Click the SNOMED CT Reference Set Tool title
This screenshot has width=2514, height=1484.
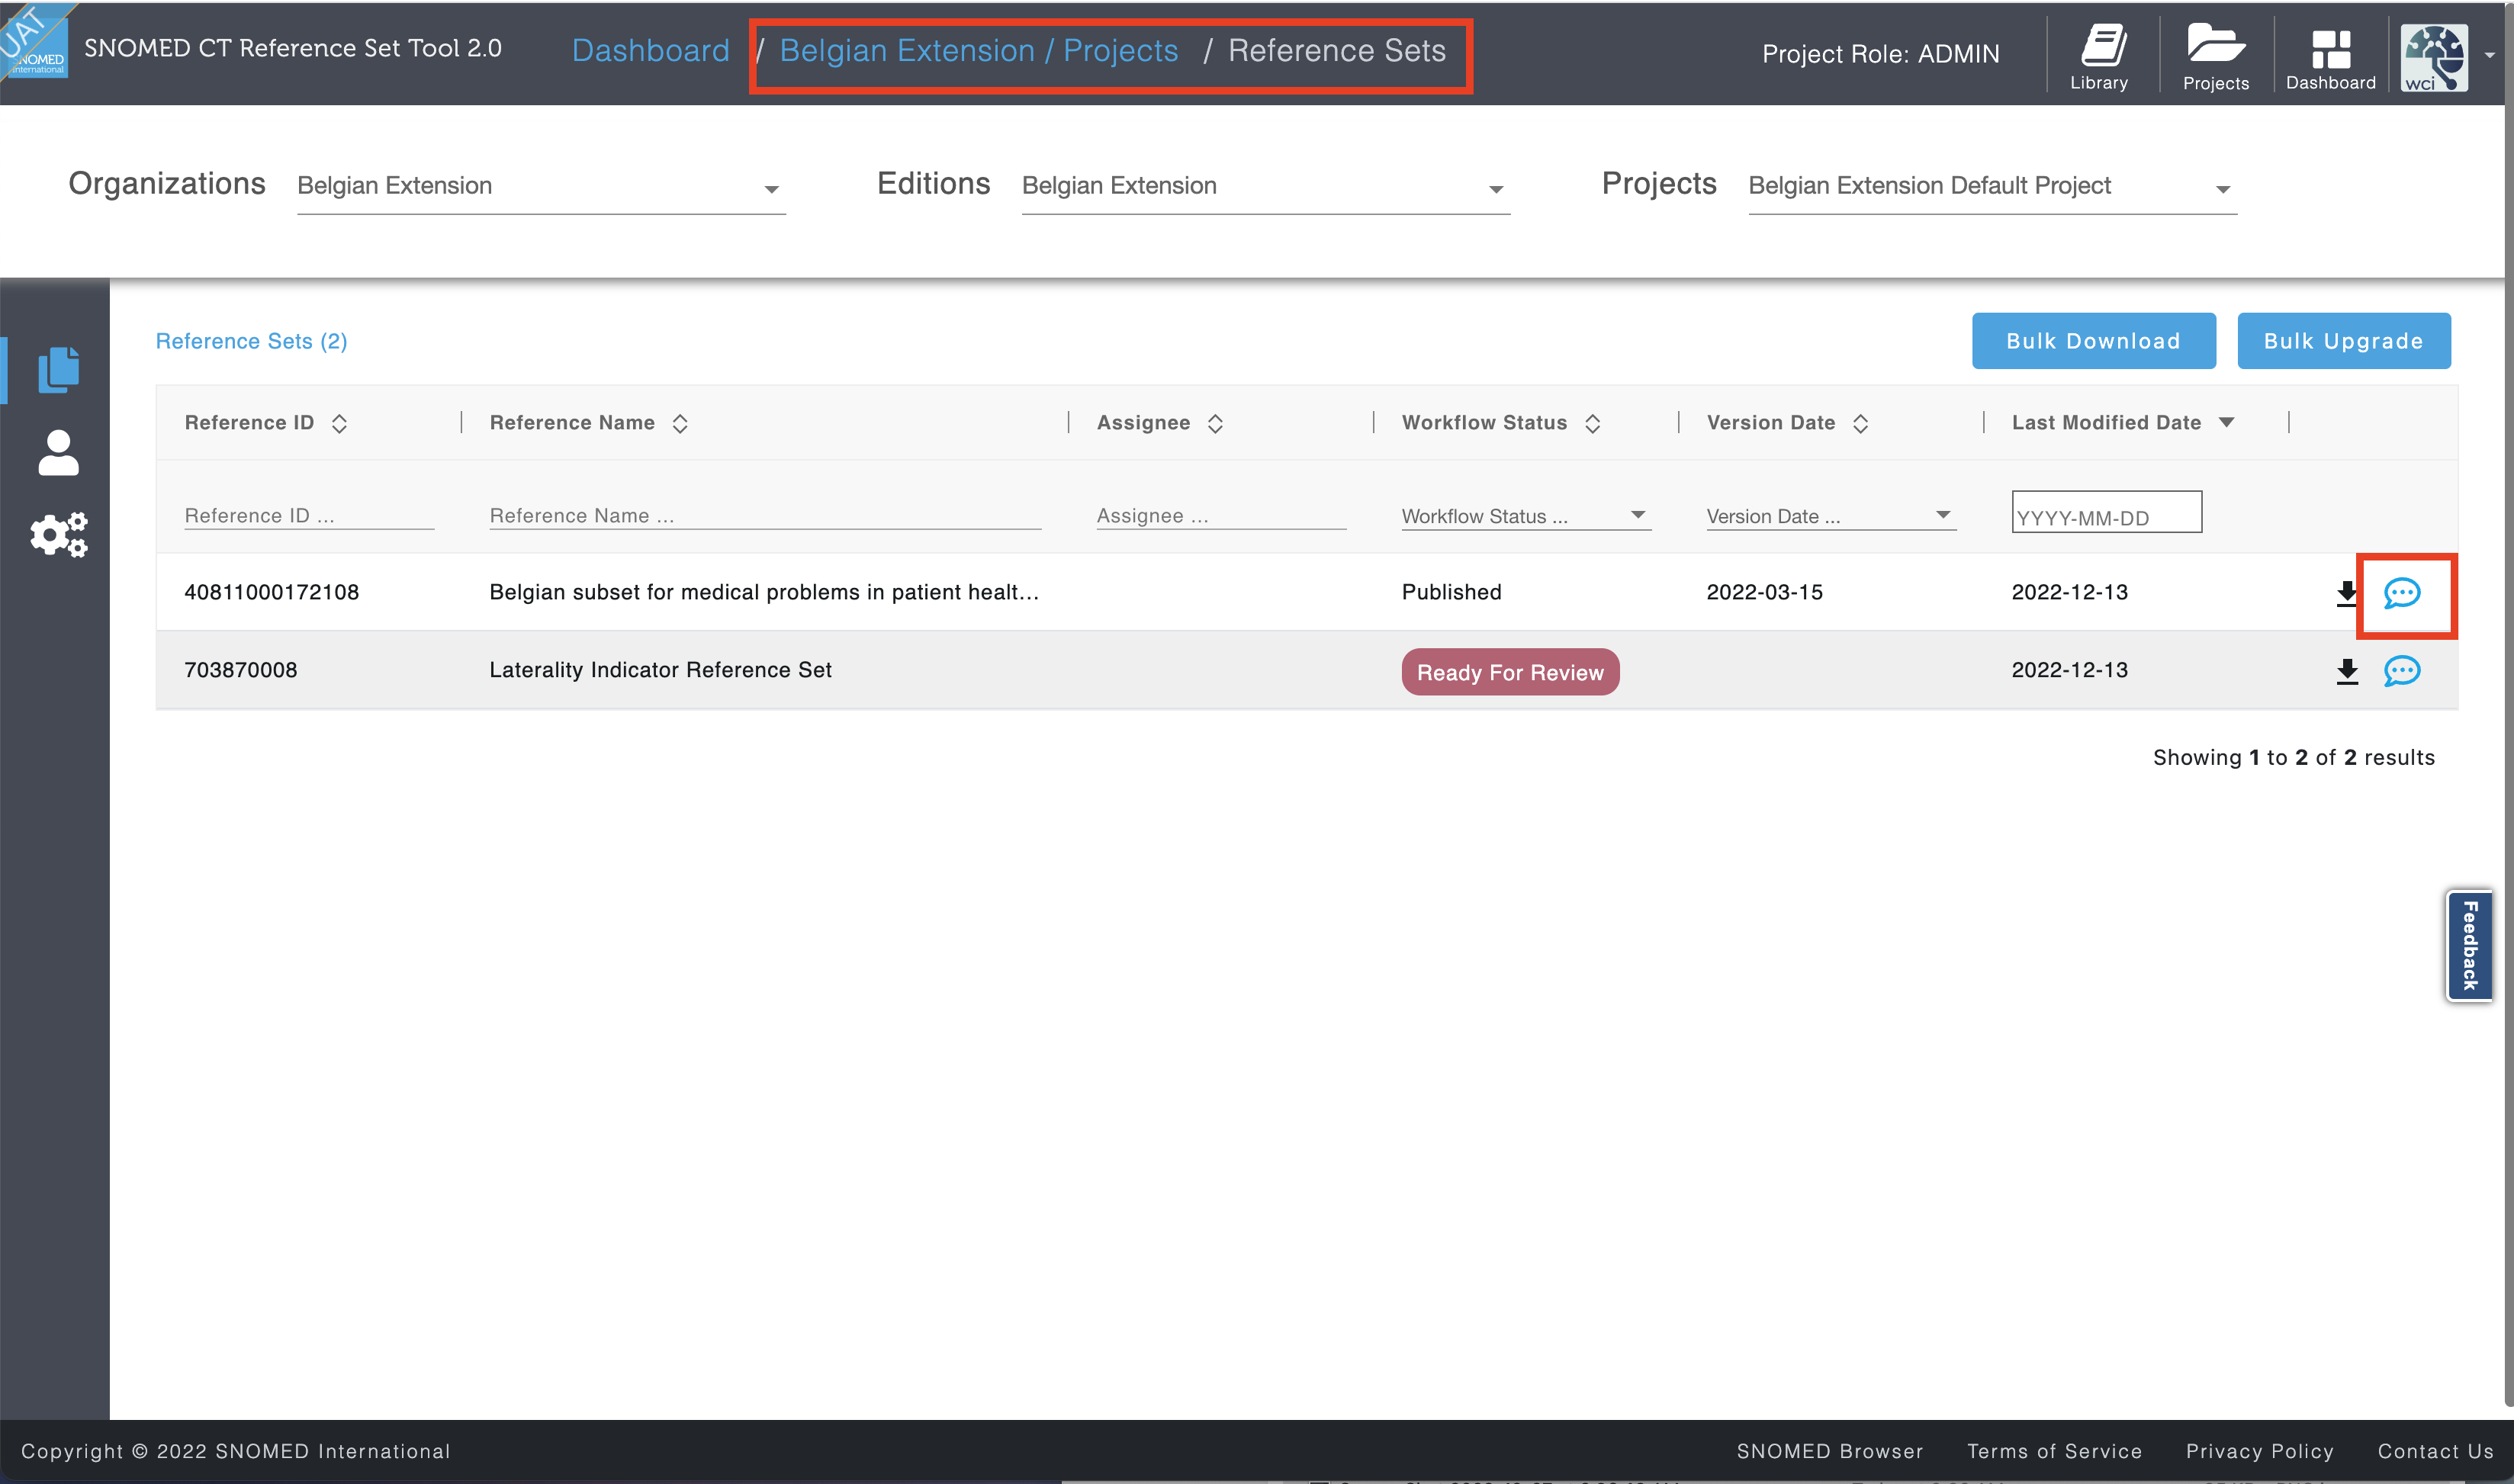click(x=293, y=48)
